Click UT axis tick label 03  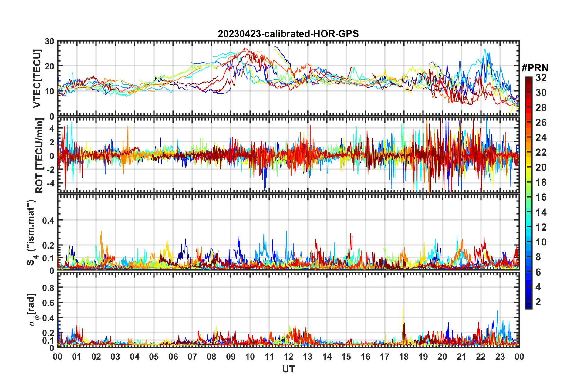(115, 357)
